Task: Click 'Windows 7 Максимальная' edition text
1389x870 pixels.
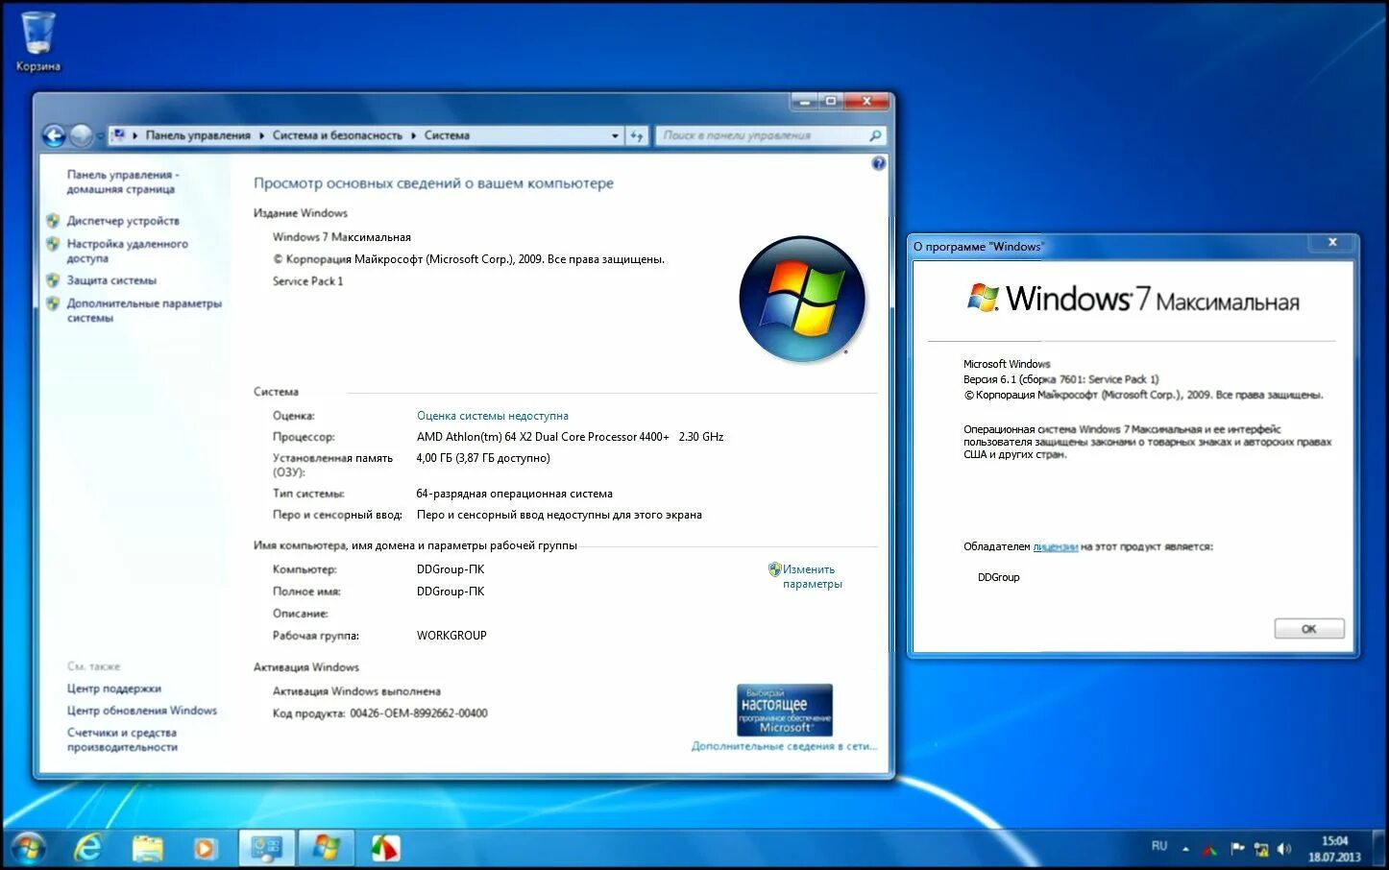Action: (x=342, y=237)
